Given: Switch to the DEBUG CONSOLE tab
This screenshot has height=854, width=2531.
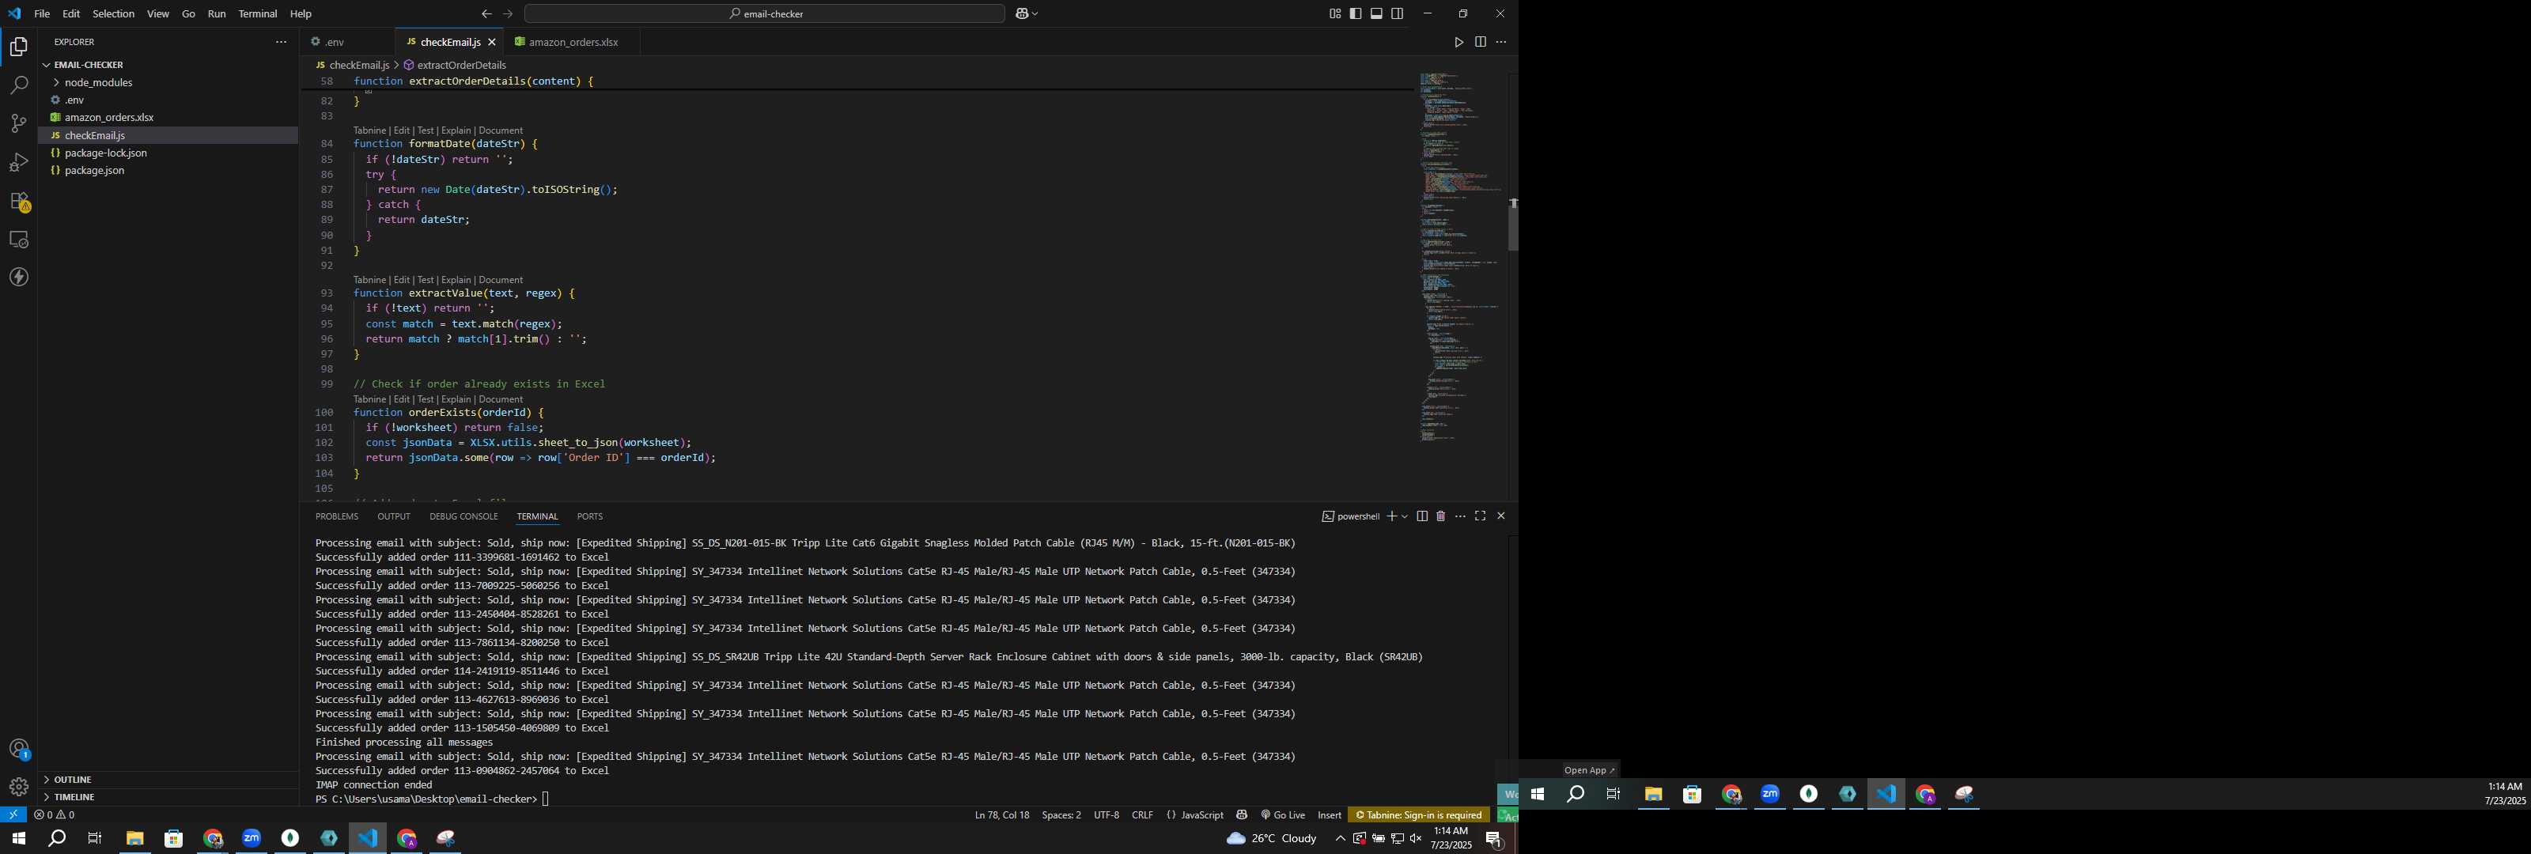Looking at the screenshot, I should tap(463, 516).
